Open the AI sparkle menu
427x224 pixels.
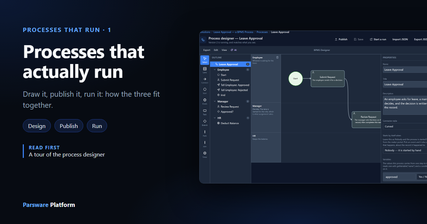pos(234,50)
